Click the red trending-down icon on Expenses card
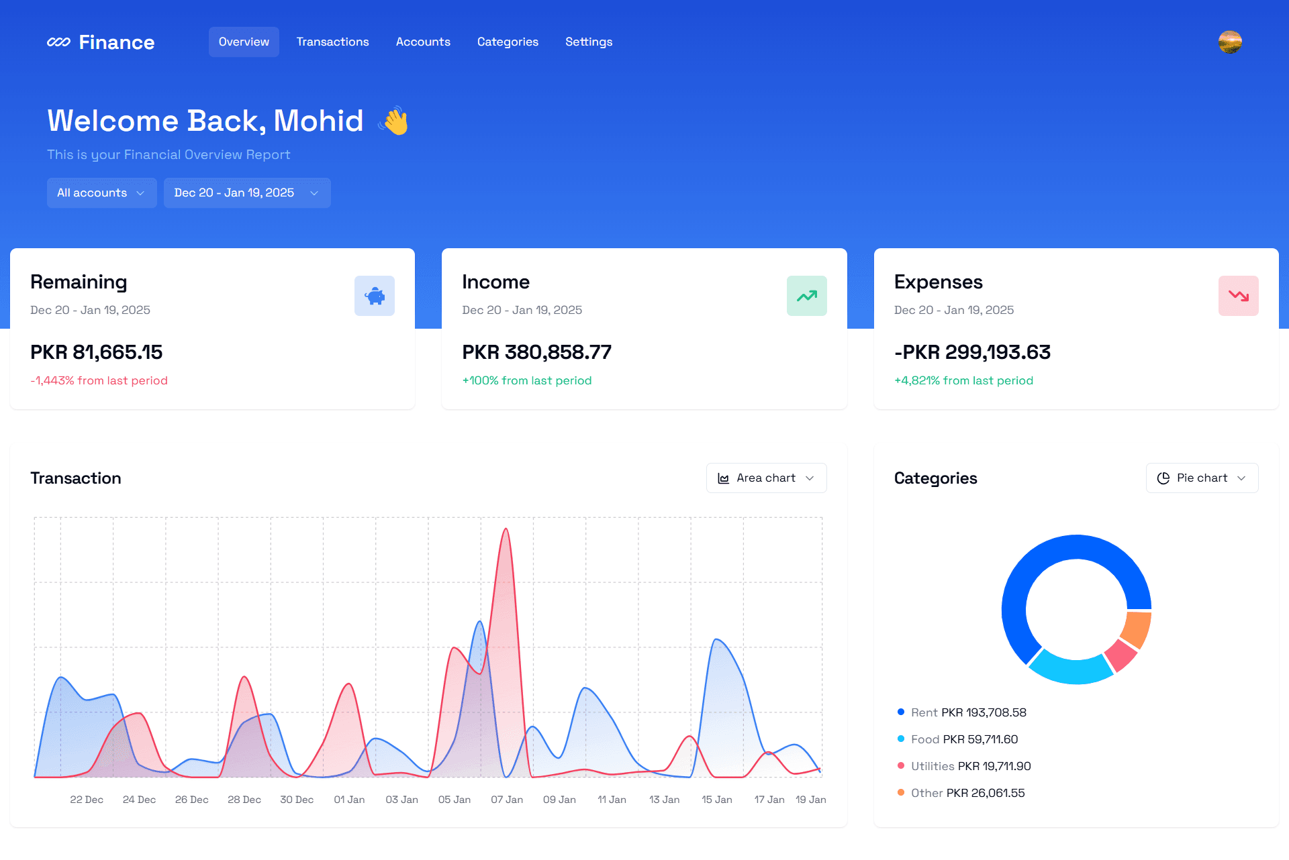This screenshot has height=860, width=1289. (x=1238, y=295)
